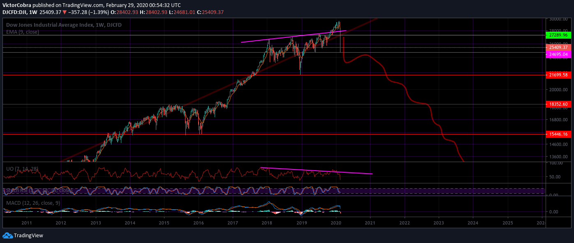Viewport: 574px width, 243px height.
Task: Click the C:25409.37 close value
Action: pos(210,12)
